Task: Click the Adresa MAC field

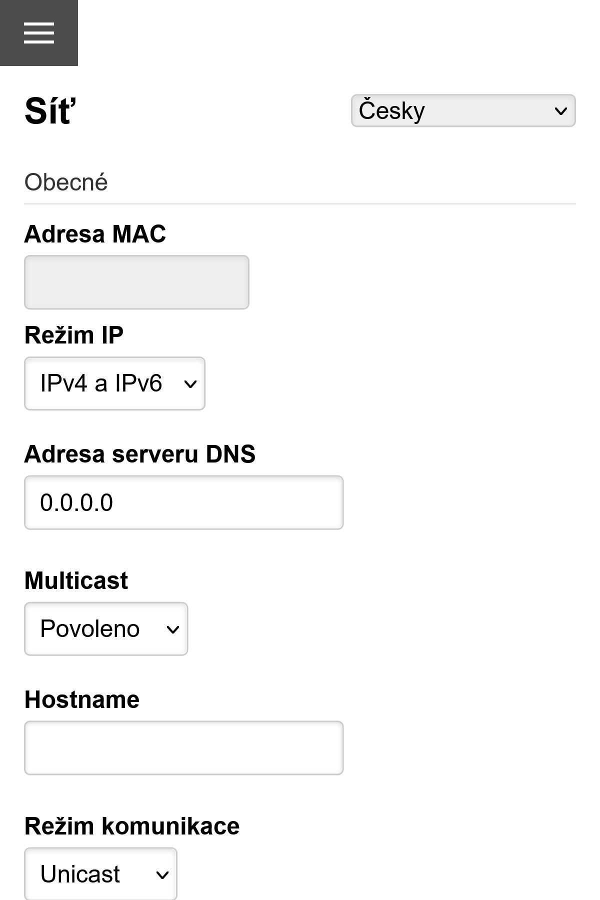Action: (x=136, y=282)
